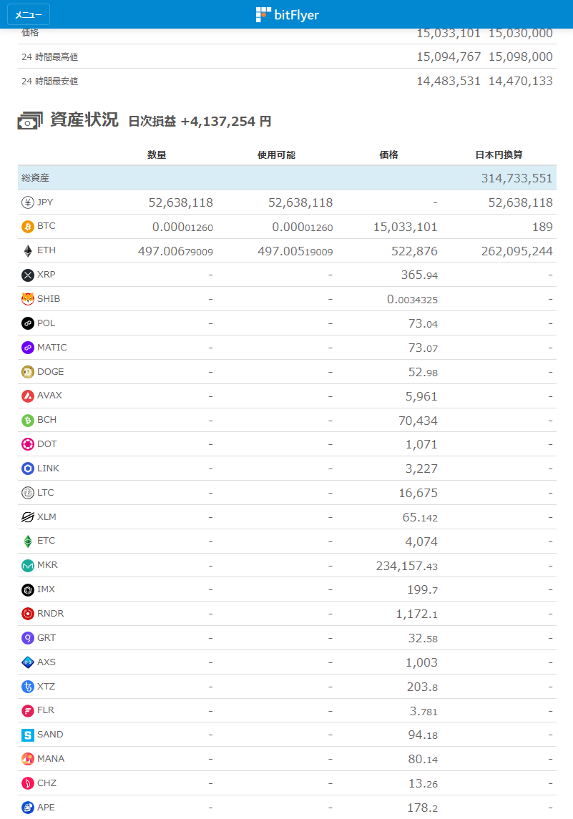This screenshot has height=819, width=573.
Task: Select the 総資産 total assets row
Action: point(286,178)
